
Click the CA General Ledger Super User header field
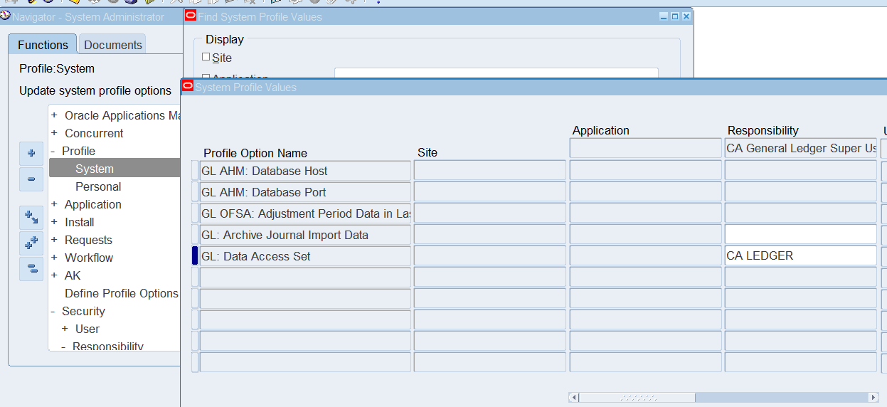pos(801,148)
